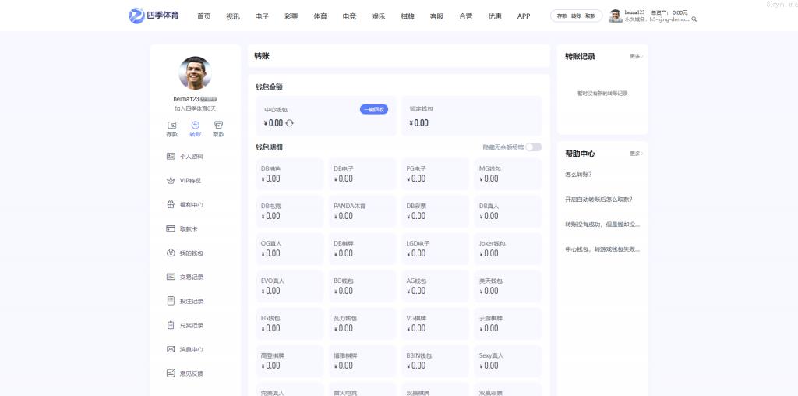Open the 体育 menu in top navigation
798x396 pixels.
pyautogui.click(x=320, y=16)
